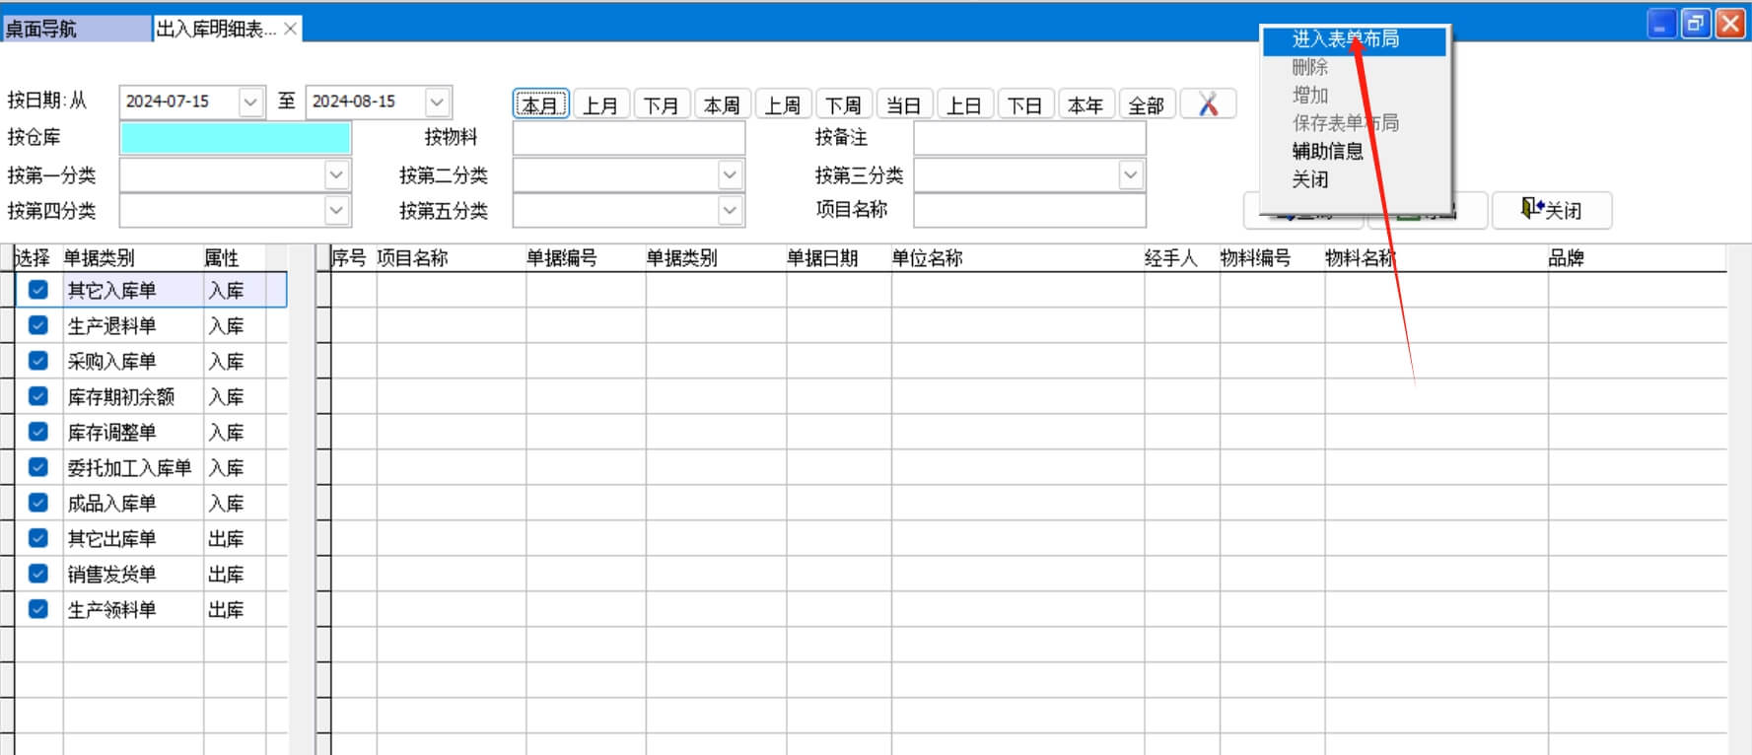Close the 出入库明细表 tab with X
The image size is (1752, 755).
point(291,29)
